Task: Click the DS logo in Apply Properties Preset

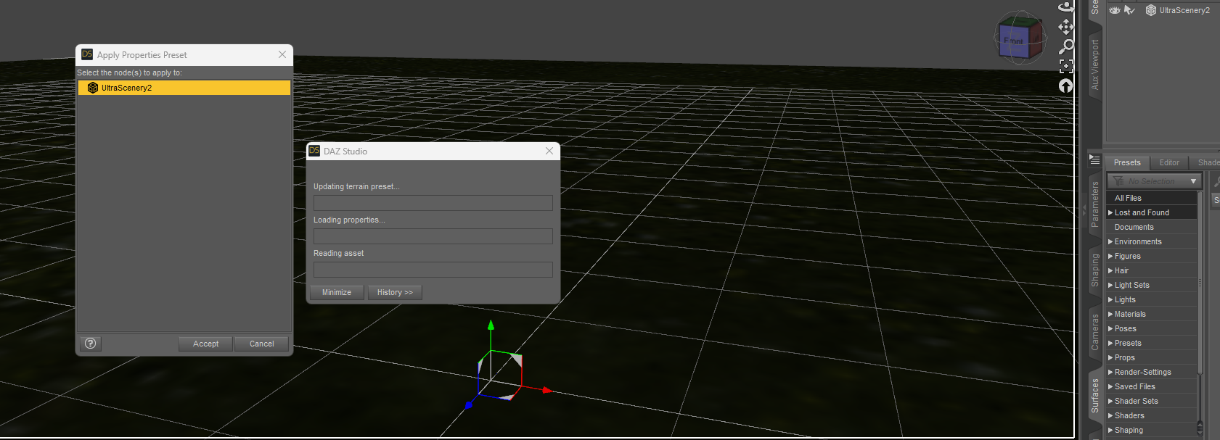Action: [x=87, y=54]
